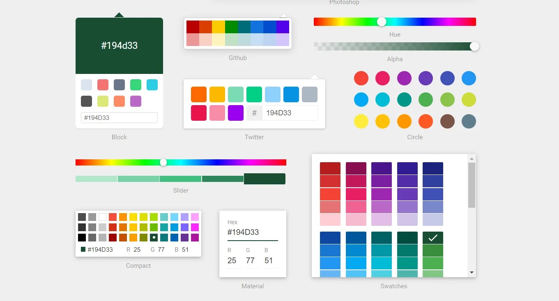Viewport: 559px width, 301px height.
Task: Pick the purple swatch in Block picker
Action: point(136,101)
